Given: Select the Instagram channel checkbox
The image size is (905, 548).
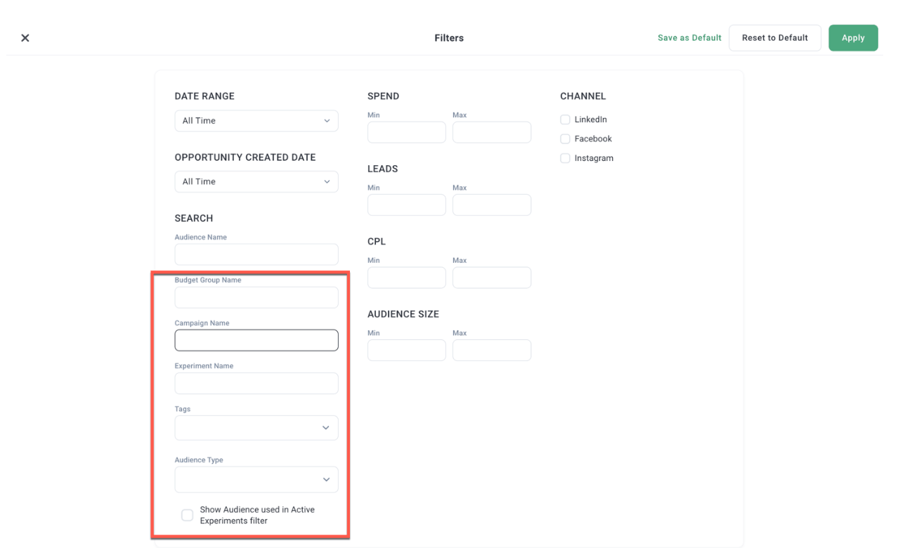Looking at the screenshot, I should 565,157.
